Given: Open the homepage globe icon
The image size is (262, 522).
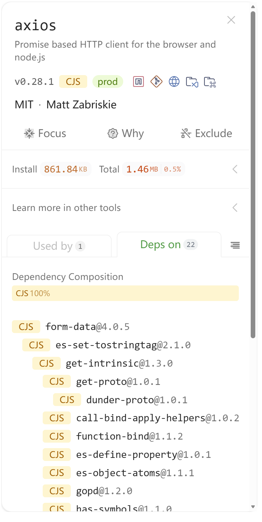Looking at the screenshot, I should (x=174, y=82).
